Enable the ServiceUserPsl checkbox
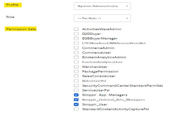 pyautogui.click(x=76, y=90)
